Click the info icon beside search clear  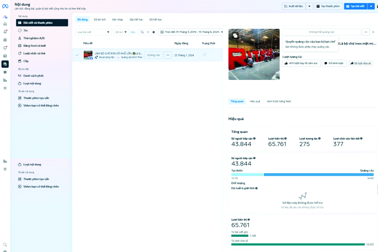pyautogui.click(x=153, y=32)
